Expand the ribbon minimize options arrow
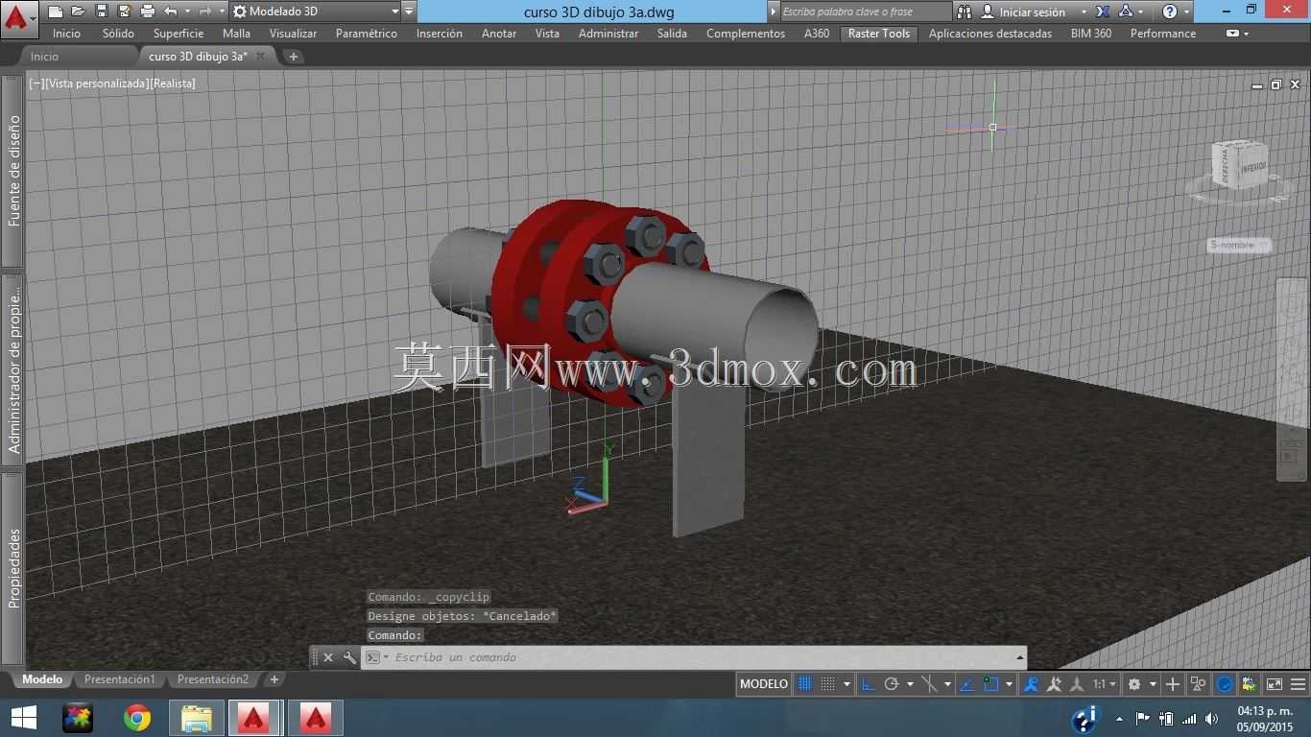This screenshot has width=1311, height=737. tap(1247, 34)
